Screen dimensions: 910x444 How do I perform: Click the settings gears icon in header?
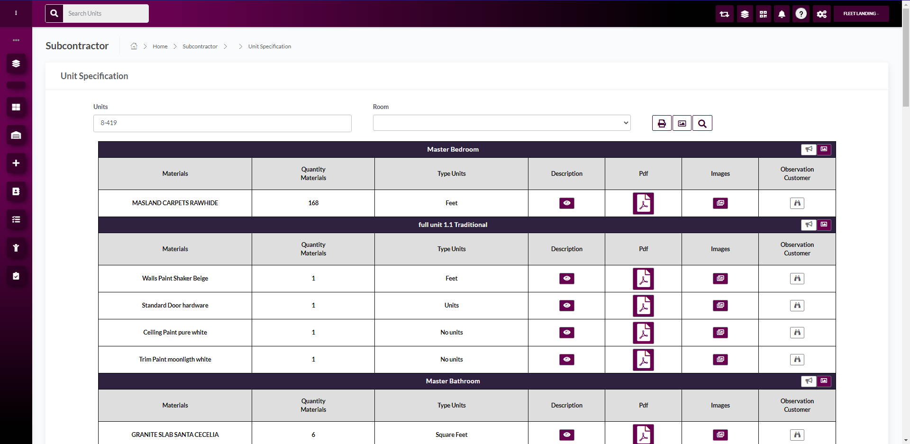[x=821, y=14]
